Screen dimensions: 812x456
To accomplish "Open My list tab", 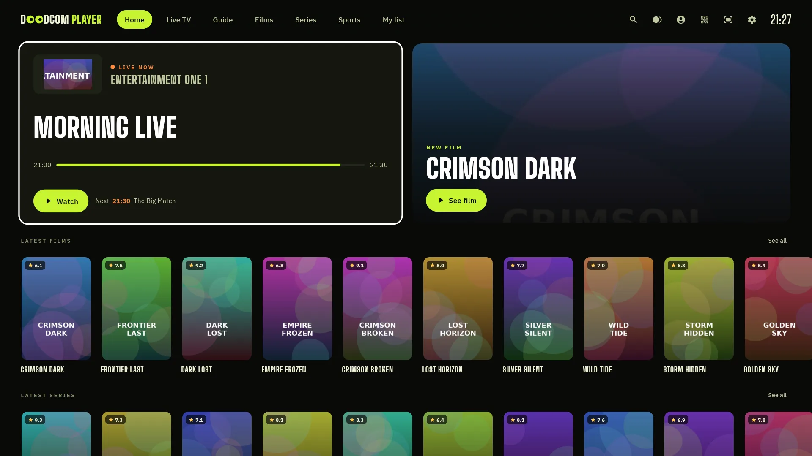I will click(x=393, y=19).
